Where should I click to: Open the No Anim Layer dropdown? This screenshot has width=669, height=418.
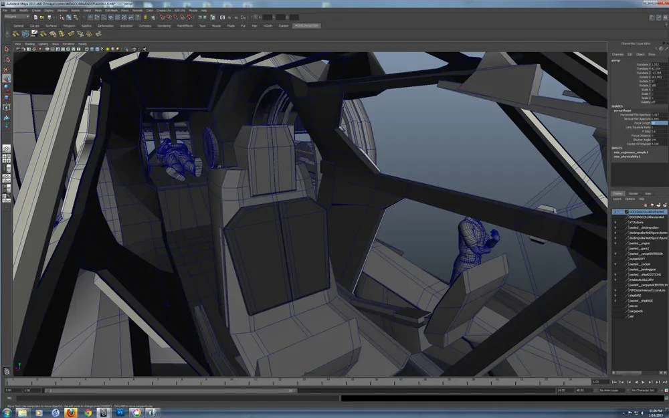611,390
